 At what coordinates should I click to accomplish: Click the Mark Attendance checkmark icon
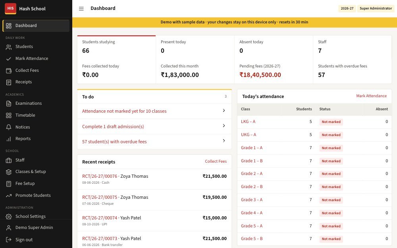9,59
